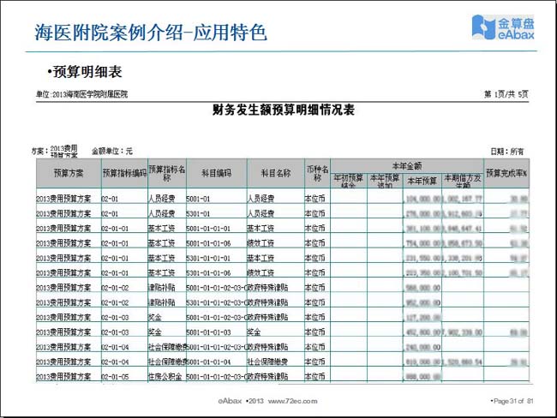The image size is (557, 418).
Task: Click the eAbax 金算盘 logo
Action: (x=503, y=27)
